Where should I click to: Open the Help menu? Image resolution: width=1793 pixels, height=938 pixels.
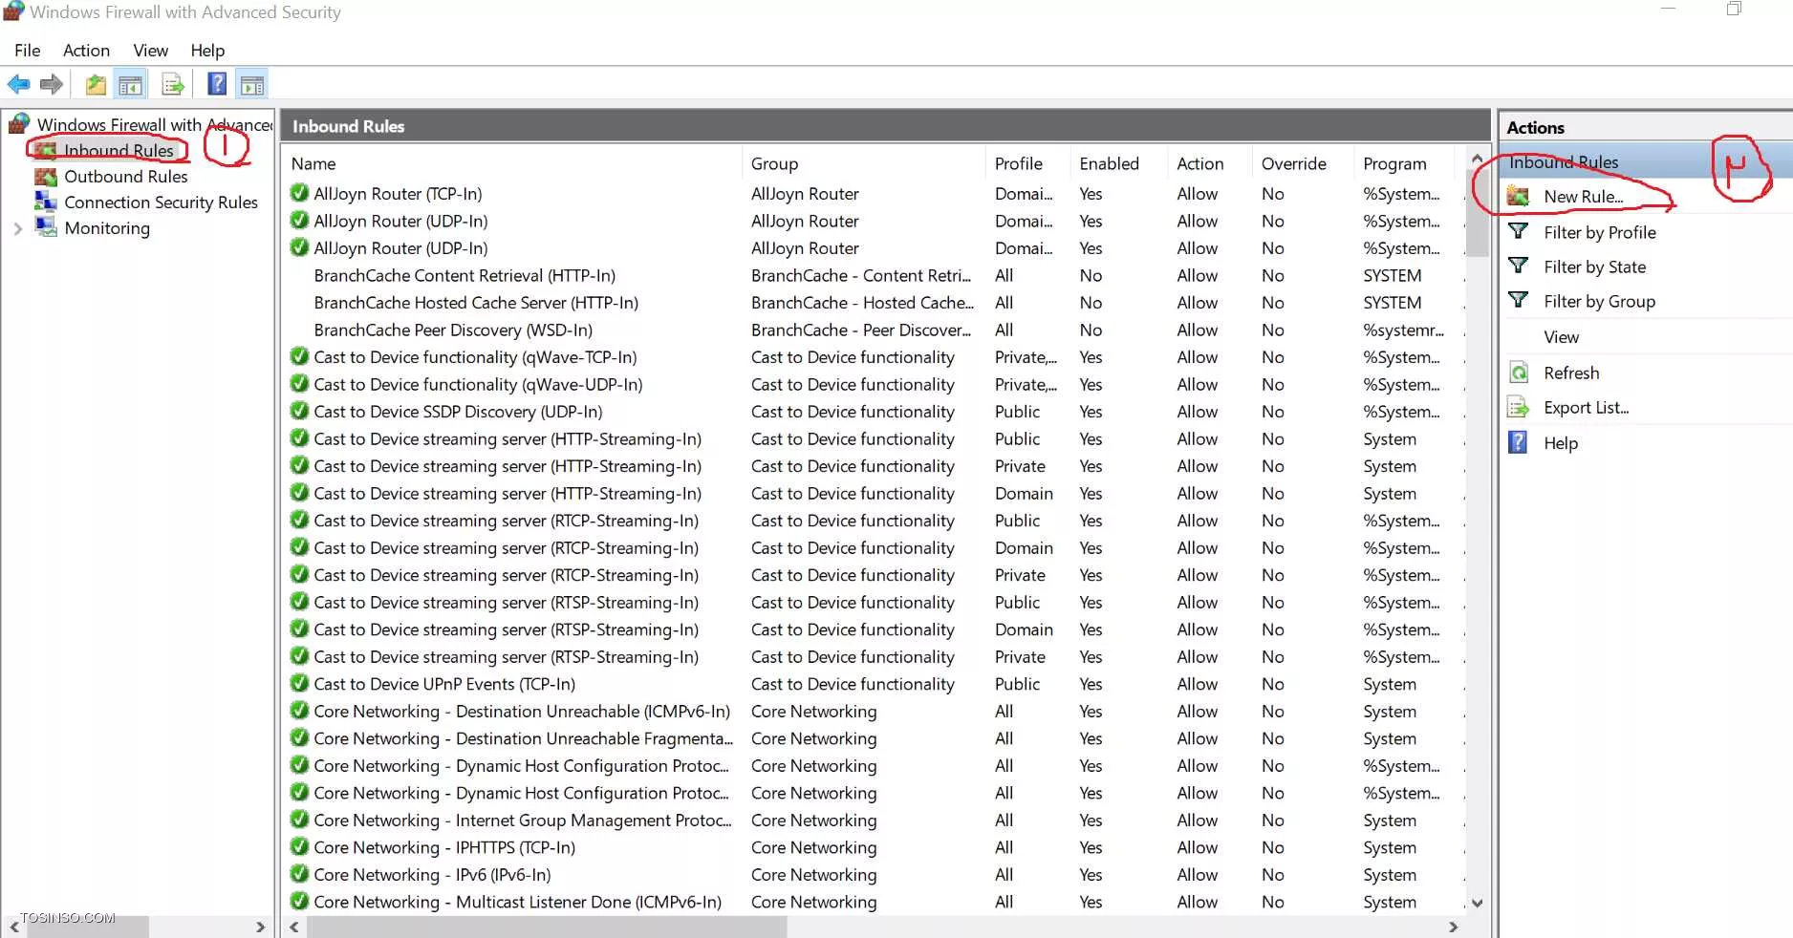tap(207, 51)
